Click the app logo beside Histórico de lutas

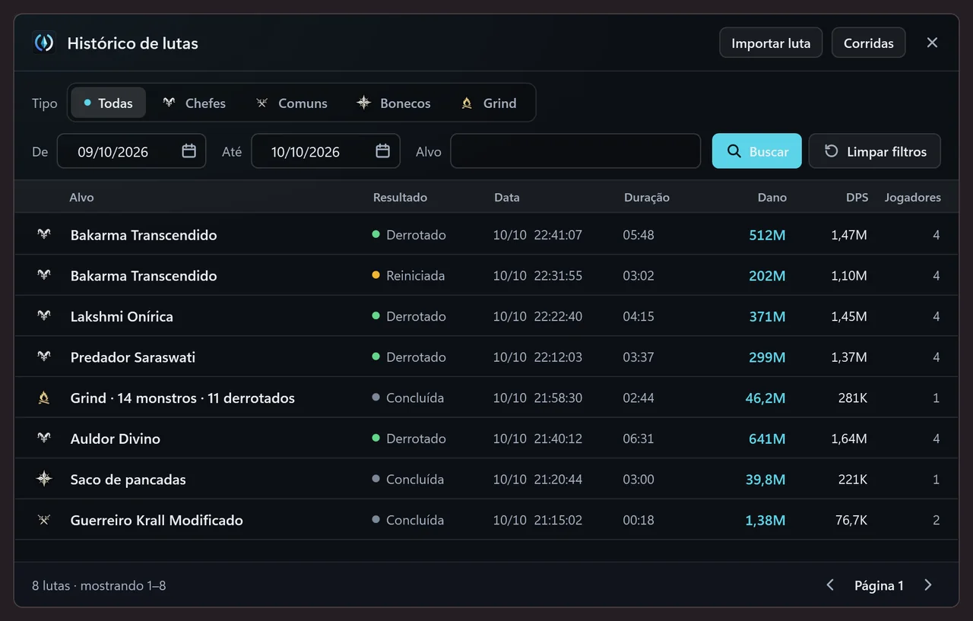(44, 43)
